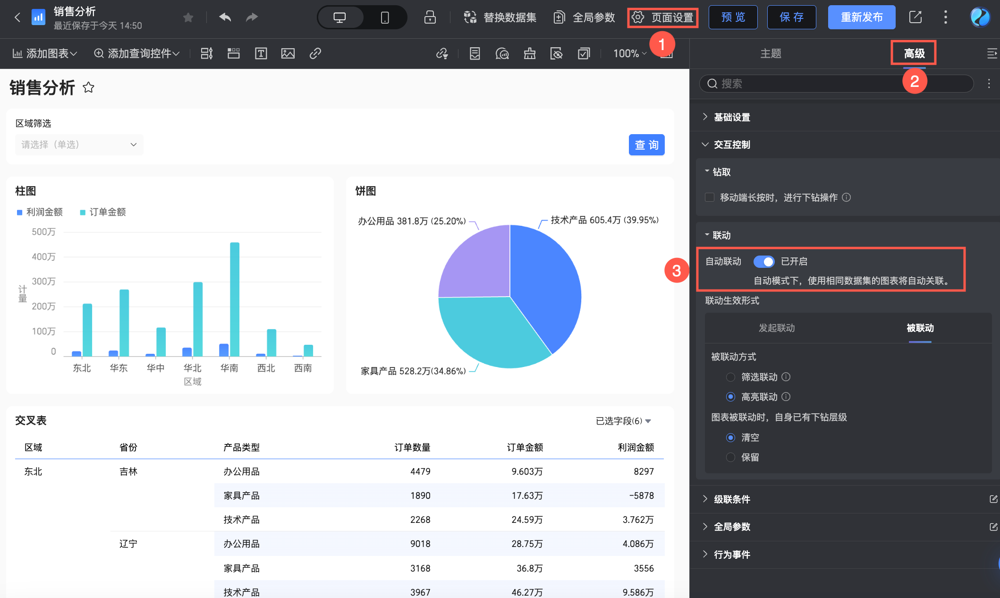This screenshot has height=598, width=1000.
Task: Choose the 保留 radio option
Action: point(730,457)
